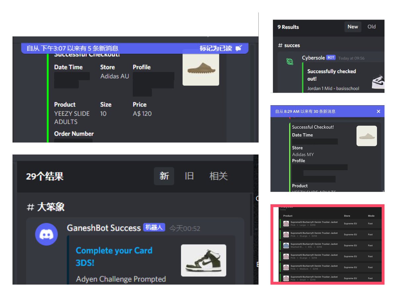Click the Adidas AU store value
The image size is (397, 297).
point(114,76)
